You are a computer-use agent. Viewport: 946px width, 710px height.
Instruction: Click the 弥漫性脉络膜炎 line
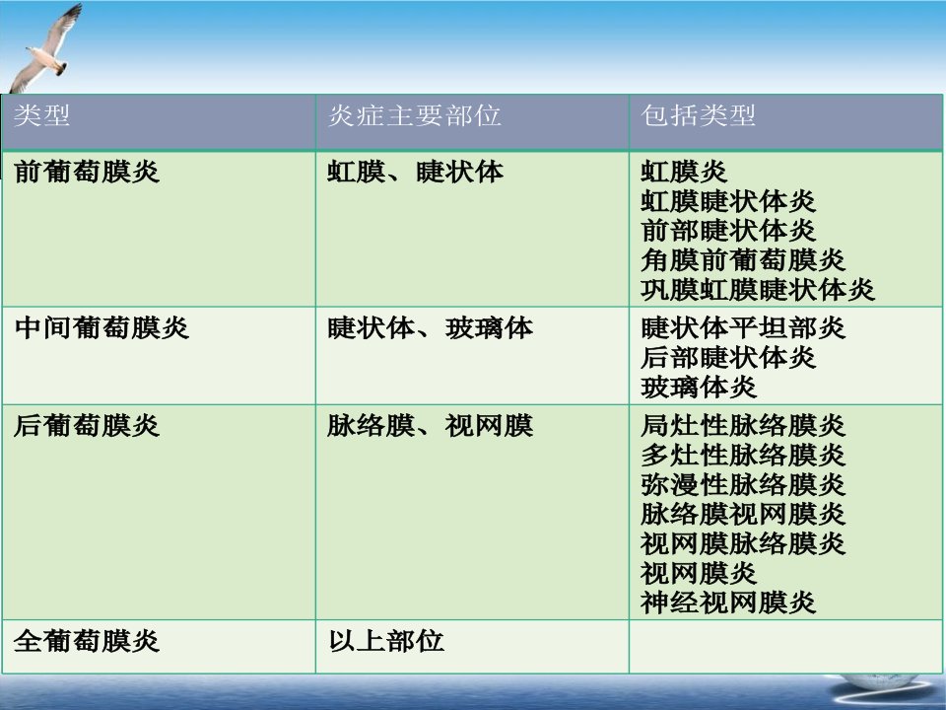[743, 484]
